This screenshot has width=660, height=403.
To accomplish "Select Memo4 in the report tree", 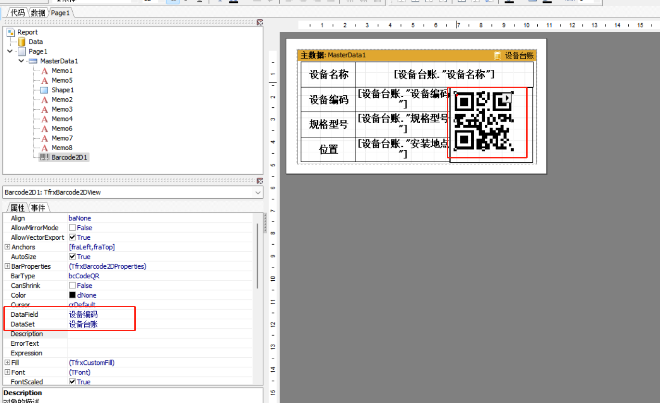I will 62,119.
